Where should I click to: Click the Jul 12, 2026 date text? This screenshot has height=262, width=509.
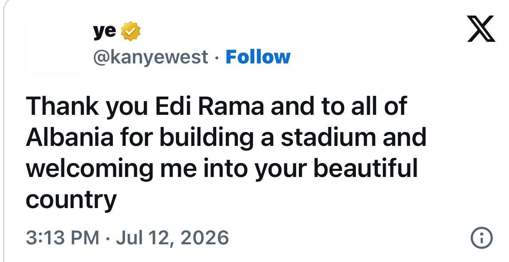coord(173,237)
